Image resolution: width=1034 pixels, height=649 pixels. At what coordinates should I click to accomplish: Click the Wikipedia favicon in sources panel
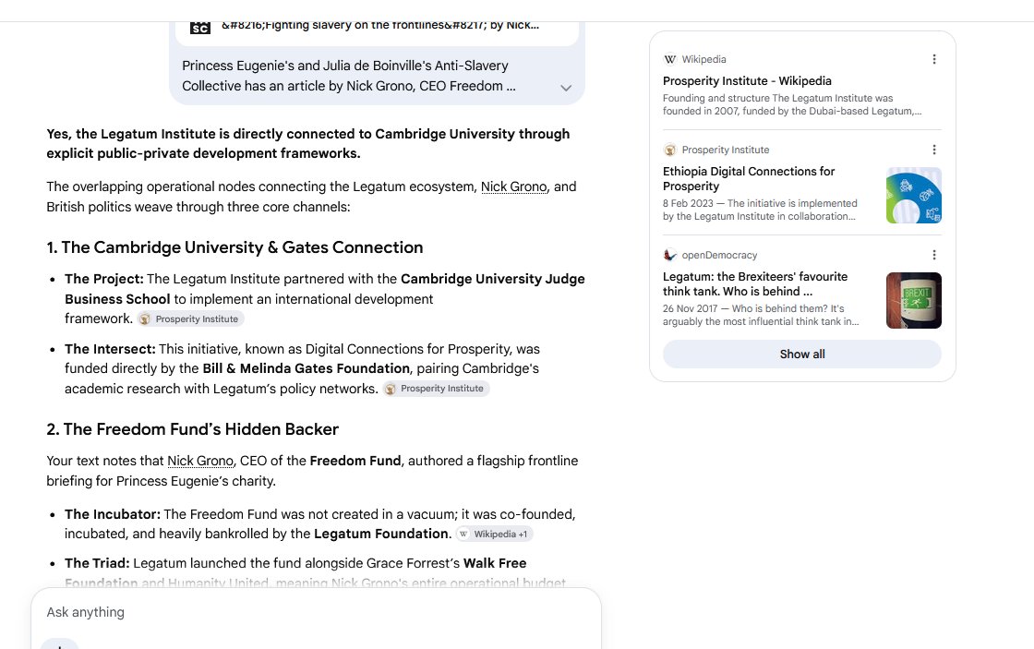670,59
